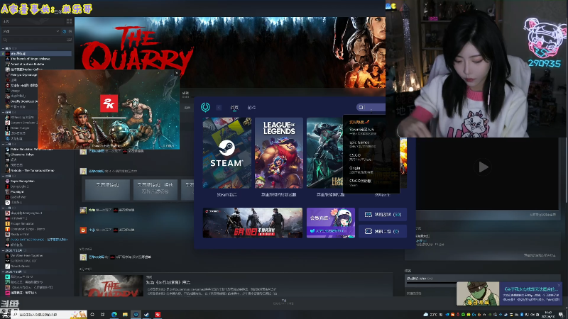This screenshot has width=568, height=319.
Task: Click the accelerator app's round logo icon
Action: click(205, 107)
